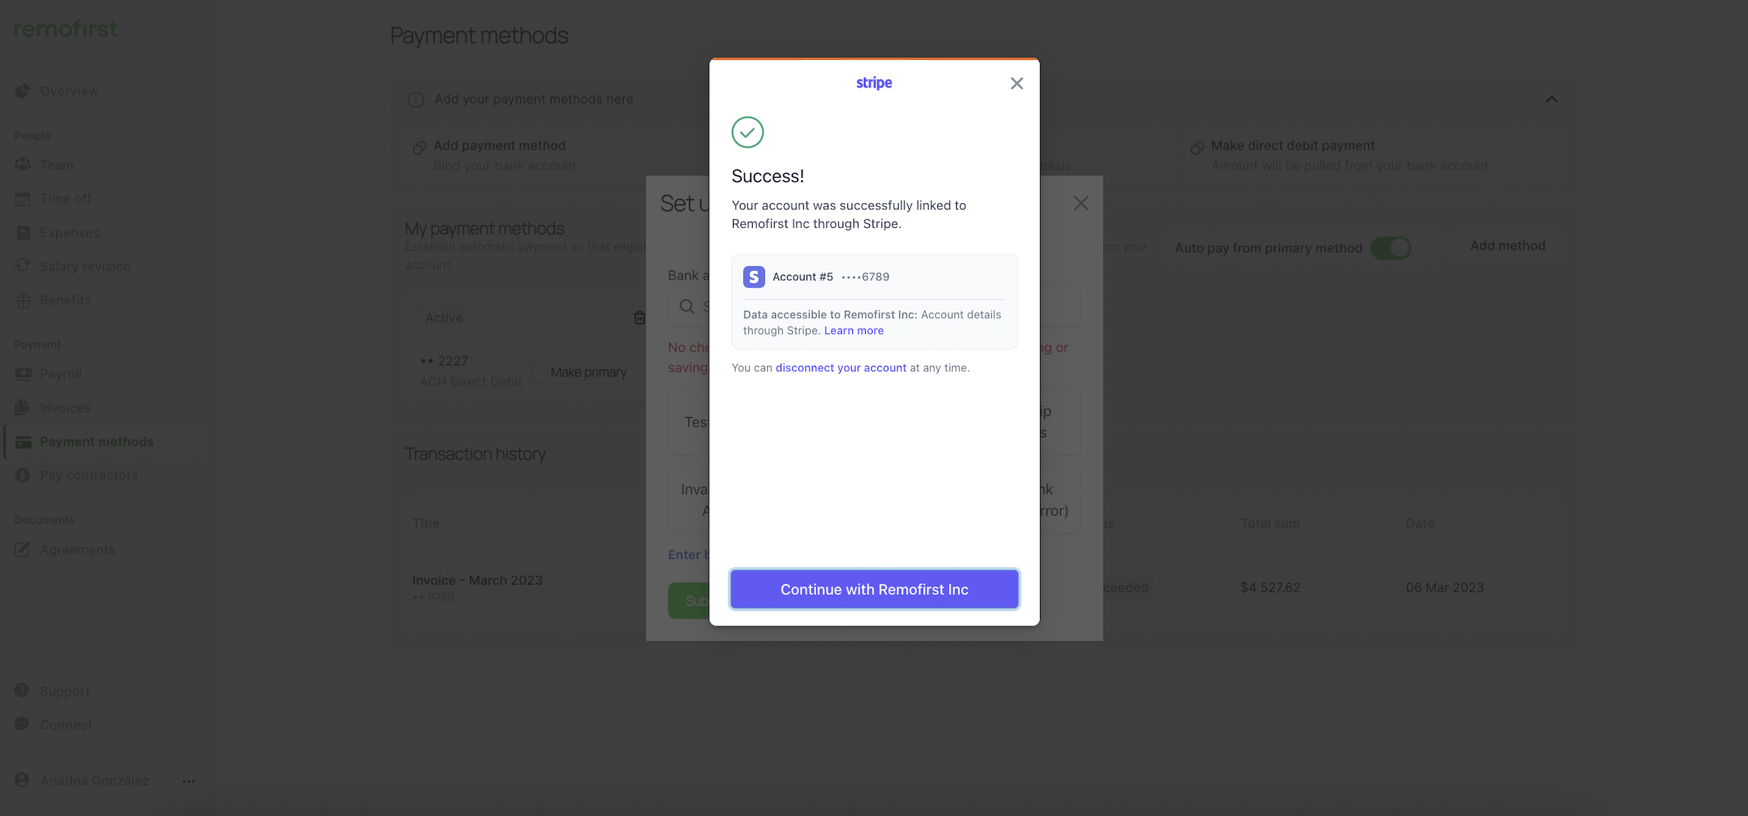This screenshot has width=1748, height=816.
Task: Go to Payroll in the sidebar
Action: click(x=61, y=374)
